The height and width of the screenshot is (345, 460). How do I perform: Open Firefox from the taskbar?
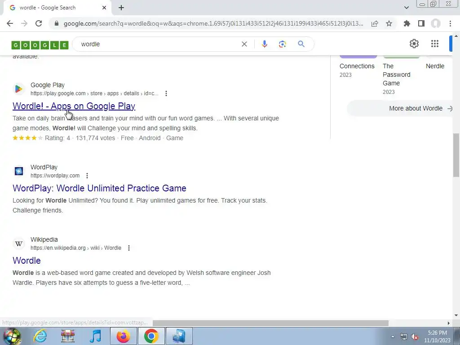click(x=123, y=336)
